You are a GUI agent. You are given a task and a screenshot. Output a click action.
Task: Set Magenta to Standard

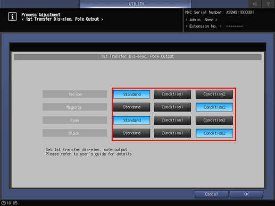(x=131, y=107)
